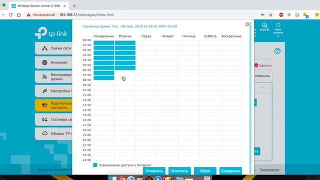Click the Сохранить (Save) button
Image resolution: width=320 pixels, height=180 pixels.
coord(230,171)
